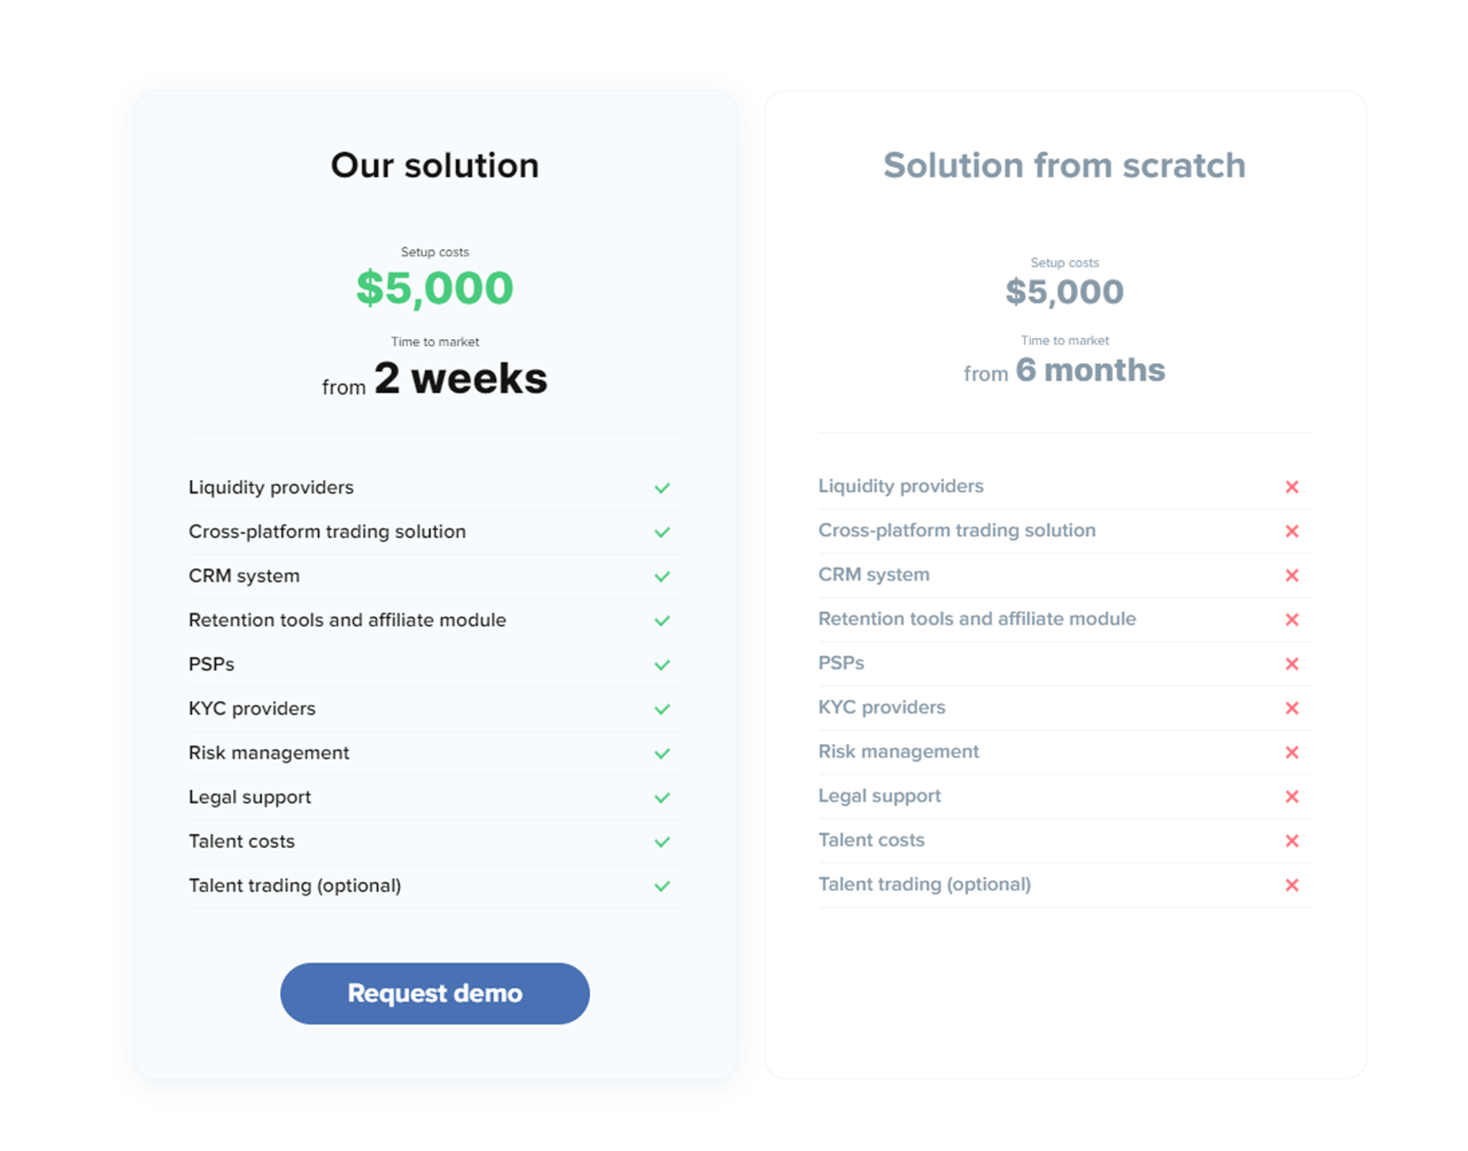Click red cross beside Liquidity providers
Viewport: 1468px width, 1151px height.
click(x=1292, y=487)
